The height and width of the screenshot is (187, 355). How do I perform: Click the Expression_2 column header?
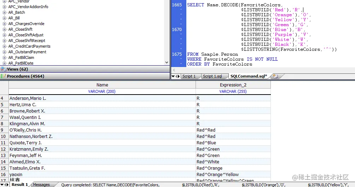pyautogui.click(x=233, y=85)
